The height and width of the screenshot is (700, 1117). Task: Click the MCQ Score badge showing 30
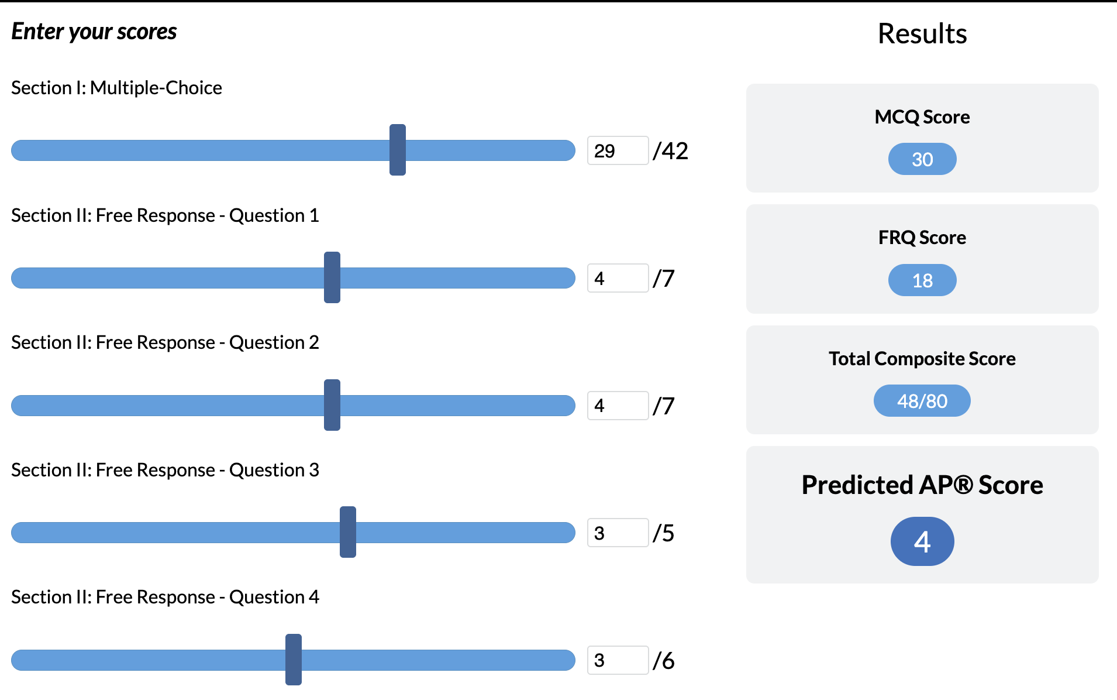[x=922, y=159]
